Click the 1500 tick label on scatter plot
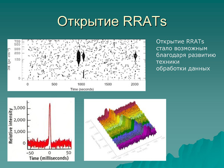224x168 pixels. (x=108, y=84)
